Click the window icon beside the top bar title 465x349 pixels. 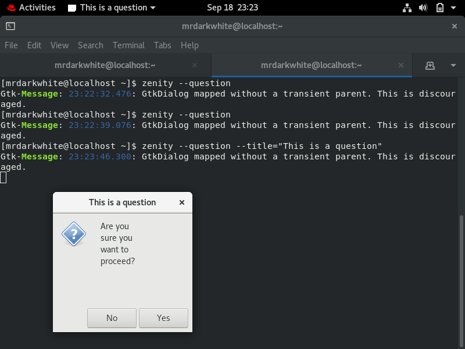point(73,8)
